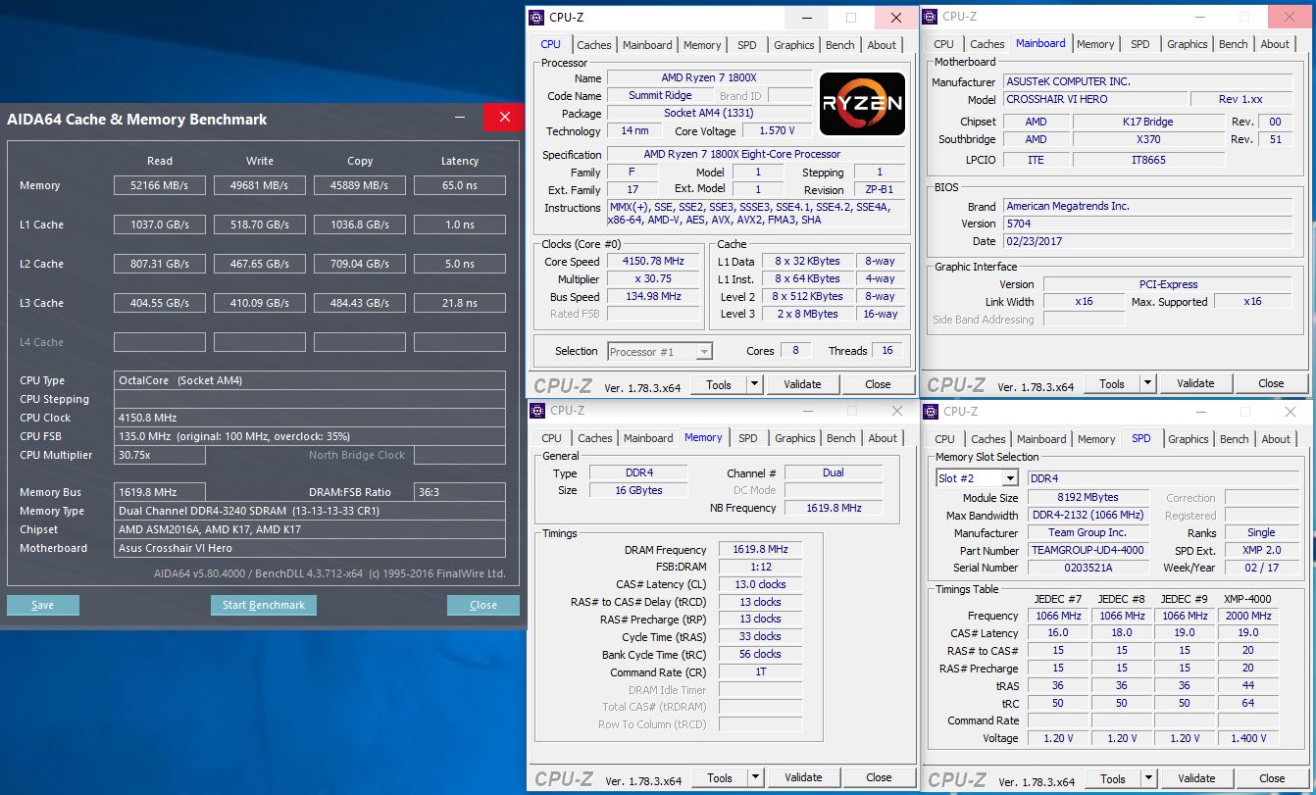
Task: Select CPU tab in Memory tab window
Action: coord(552,438)
